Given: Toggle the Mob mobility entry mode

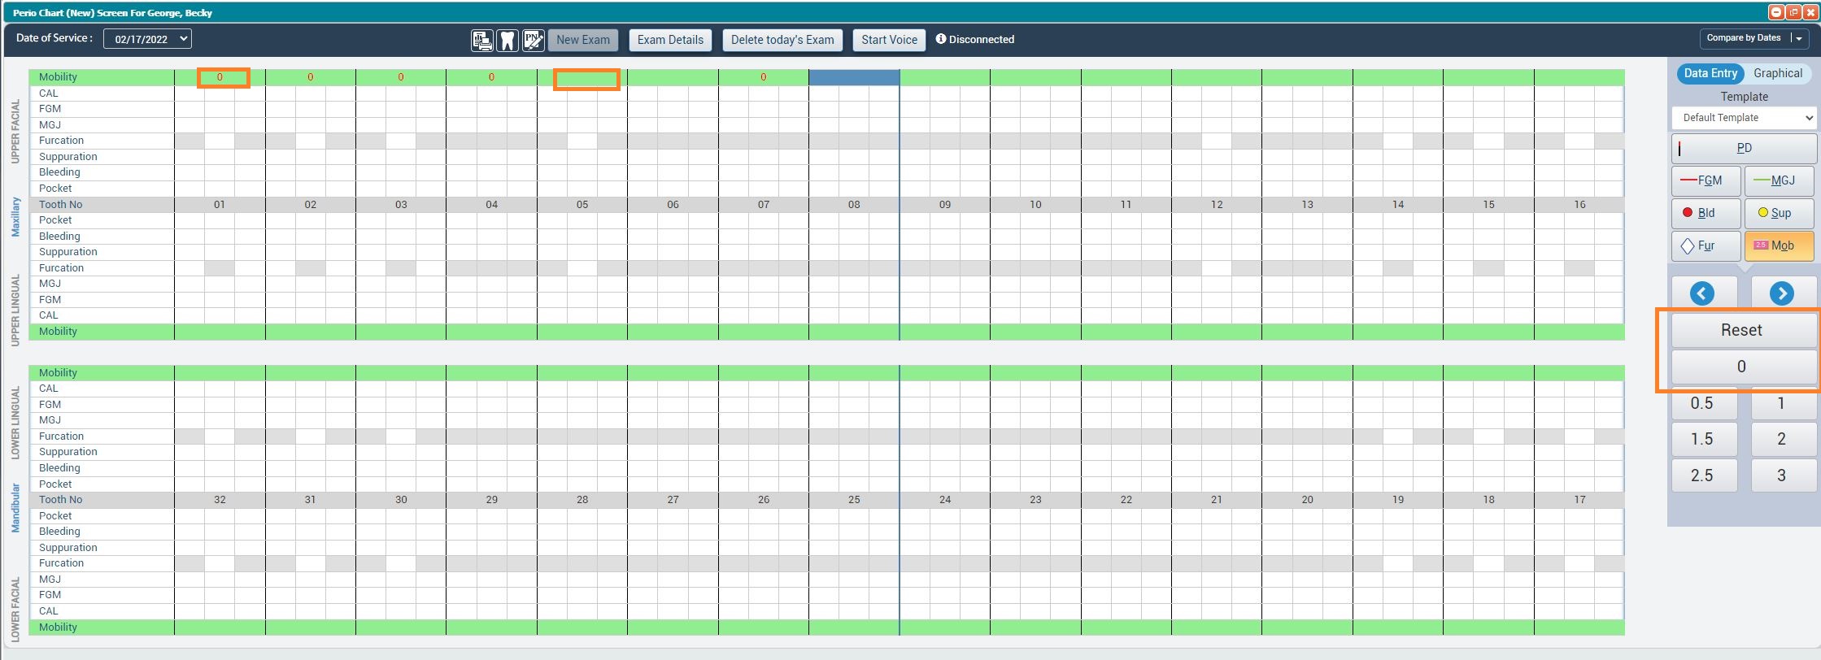Looking at the screenshot, I should [1779, 245].
